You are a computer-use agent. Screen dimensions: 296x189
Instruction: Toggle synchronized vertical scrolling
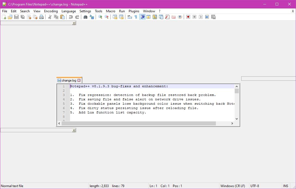click(115, 17)
